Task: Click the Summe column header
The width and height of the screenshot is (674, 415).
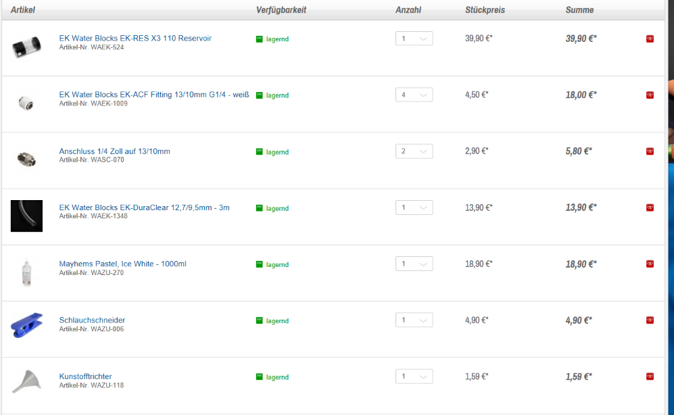Action: click(x=579, y=10)
